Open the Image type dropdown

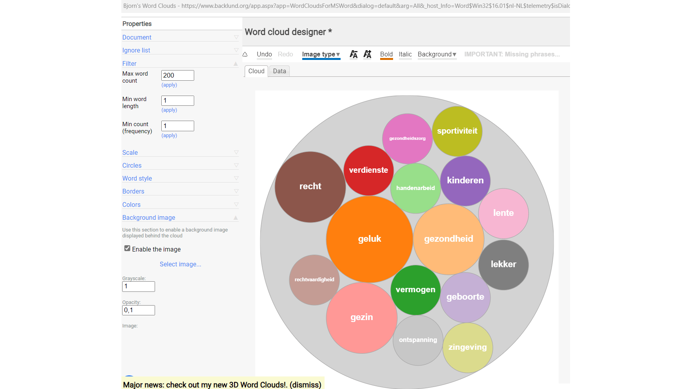coord(321,54)
